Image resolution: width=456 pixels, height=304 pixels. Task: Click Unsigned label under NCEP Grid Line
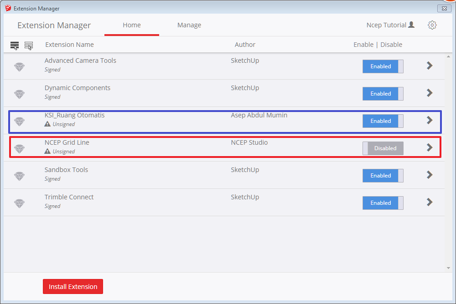coord(64,151)
